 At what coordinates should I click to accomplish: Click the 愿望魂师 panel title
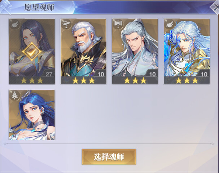click(x=39, y=7)
